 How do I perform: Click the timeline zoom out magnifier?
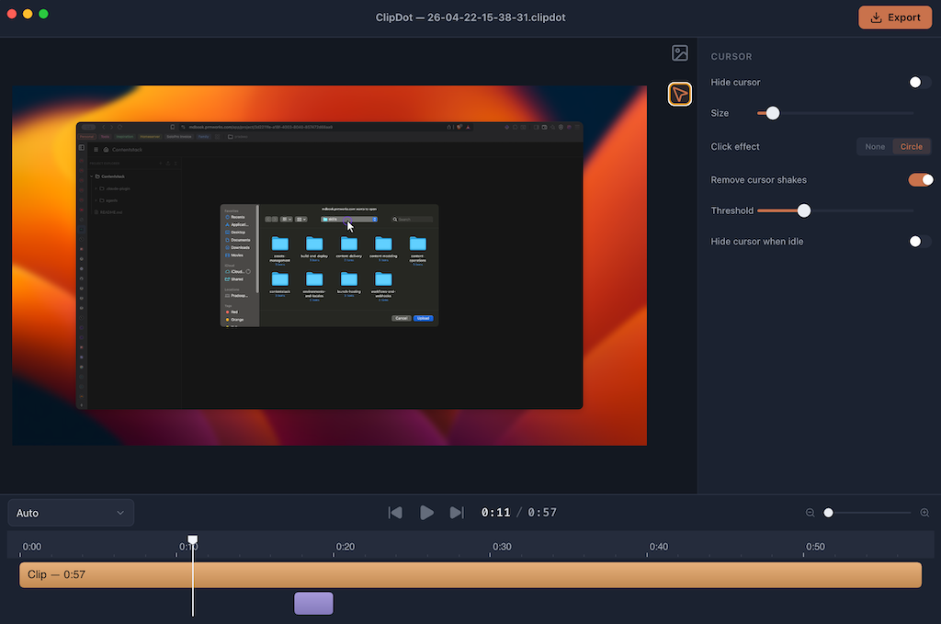(x=811, y=513)
